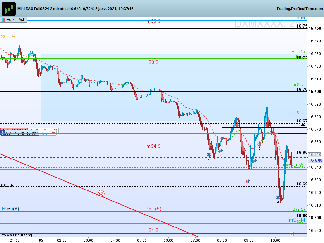This screenshot has height=243, width=324.
Task: Click the red 16 648 price tag
Action: [x=315, y=154]
